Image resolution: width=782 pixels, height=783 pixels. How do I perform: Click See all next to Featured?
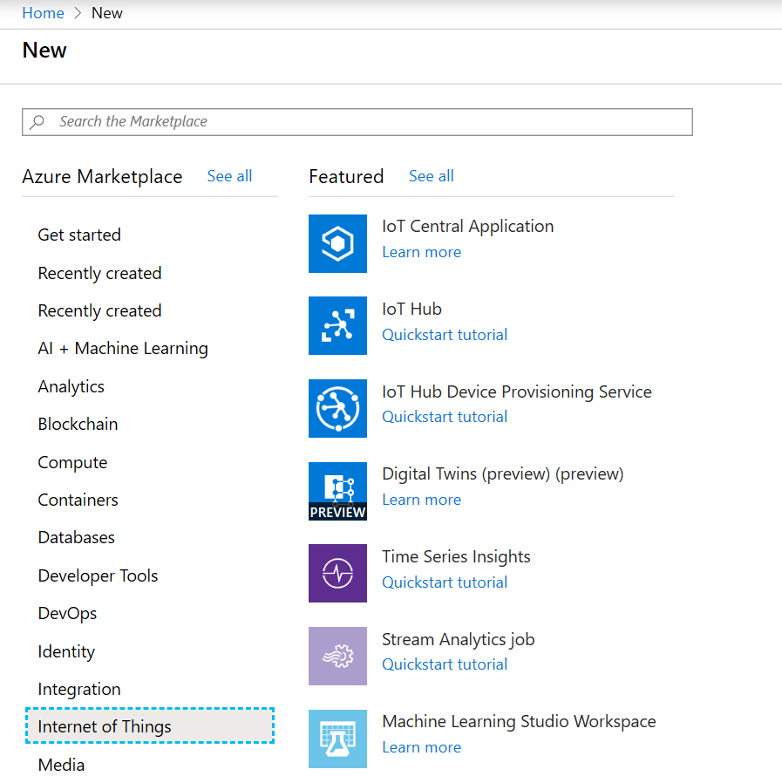(432, 176)
